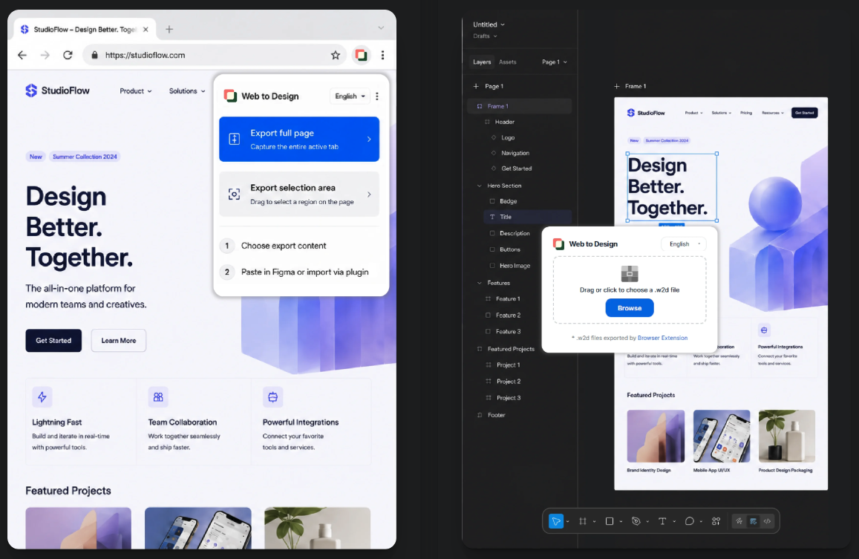Click Export full page option
The width and height of the screenshot is (859, 559).
(299, 140)
